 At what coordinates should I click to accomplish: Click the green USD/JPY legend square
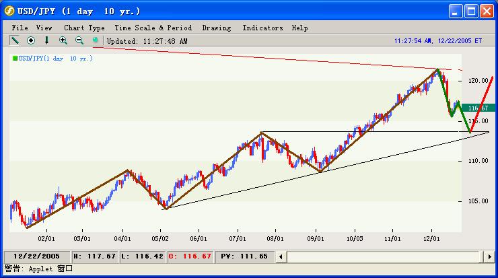(15, 58)
